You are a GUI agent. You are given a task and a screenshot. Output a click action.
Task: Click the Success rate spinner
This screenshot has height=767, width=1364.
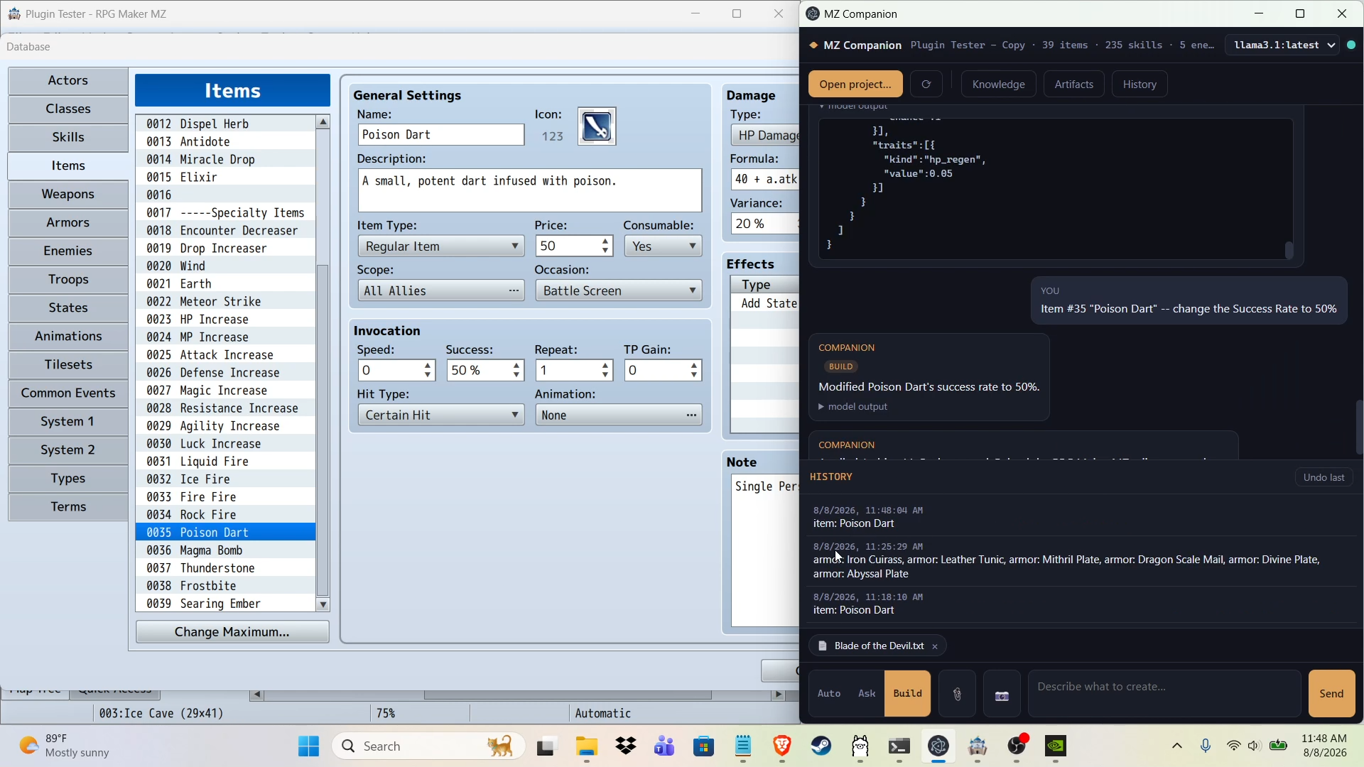click(x=485, y=371)
